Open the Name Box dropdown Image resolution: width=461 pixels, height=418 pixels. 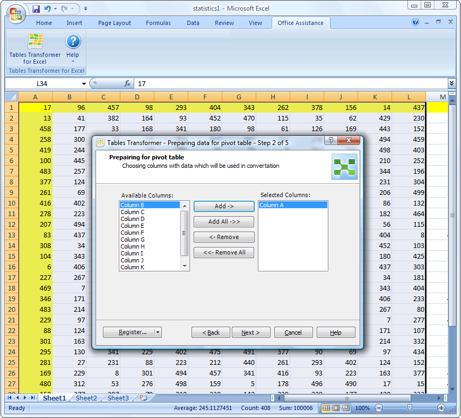83,84
